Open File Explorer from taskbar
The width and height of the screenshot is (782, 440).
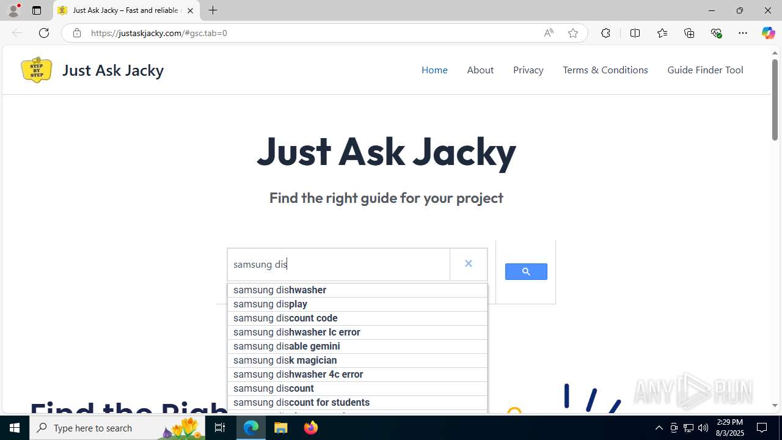(x=281, y=428)
